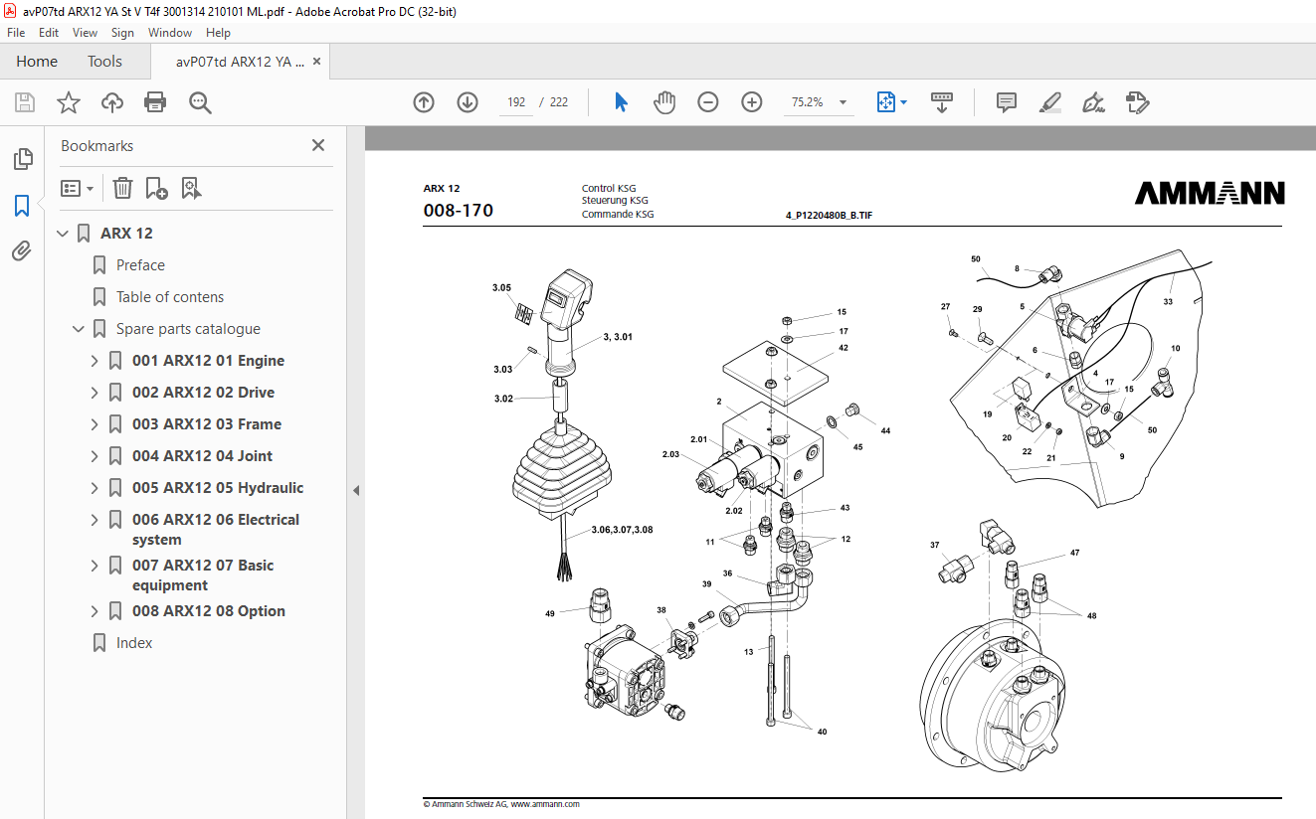Viewport: 1316px width, 819px height.
Task: Zoom out with the minus button
Action: [708, 102]
